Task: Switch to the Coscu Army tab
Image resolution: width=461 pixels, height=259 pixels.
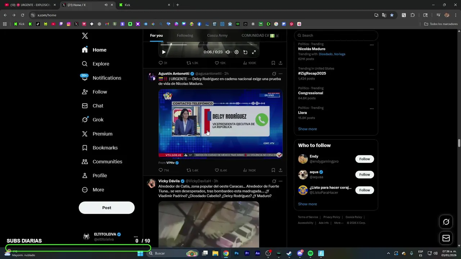Action: click(217, 35)
